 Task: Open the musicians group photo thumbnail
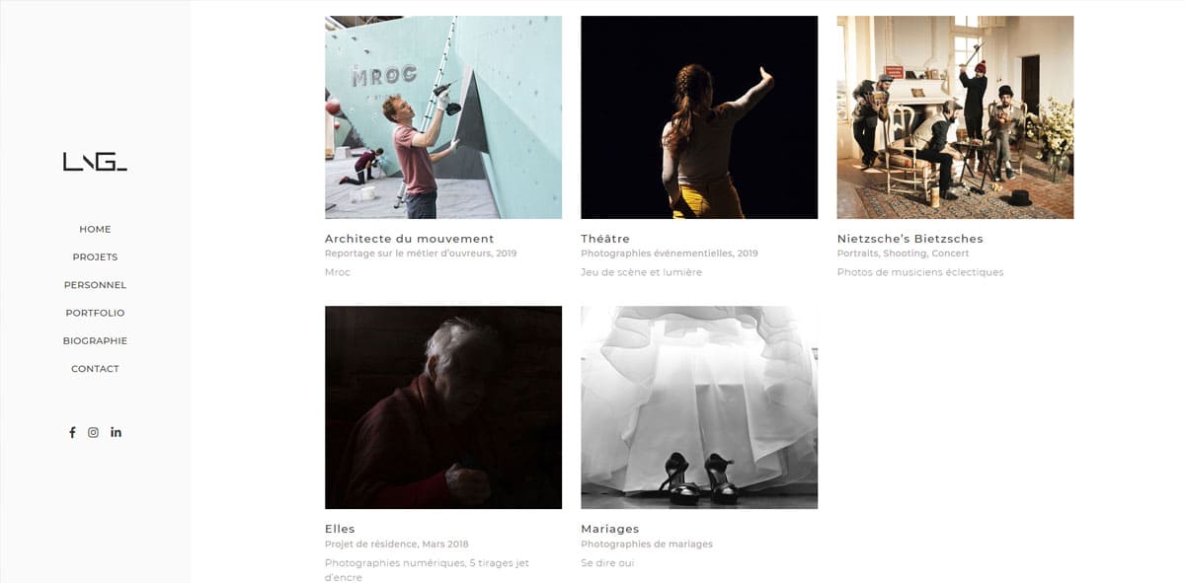[955, 117]
